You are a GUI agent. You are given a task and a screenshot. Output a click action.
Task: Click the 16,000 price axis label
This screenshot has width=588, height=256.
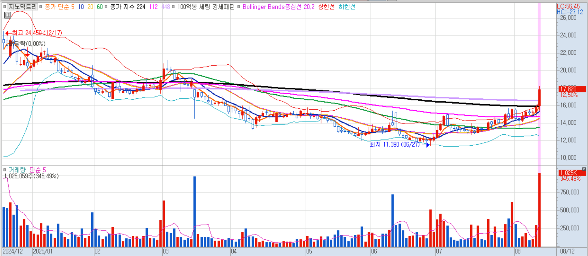(x=568, y=105)
